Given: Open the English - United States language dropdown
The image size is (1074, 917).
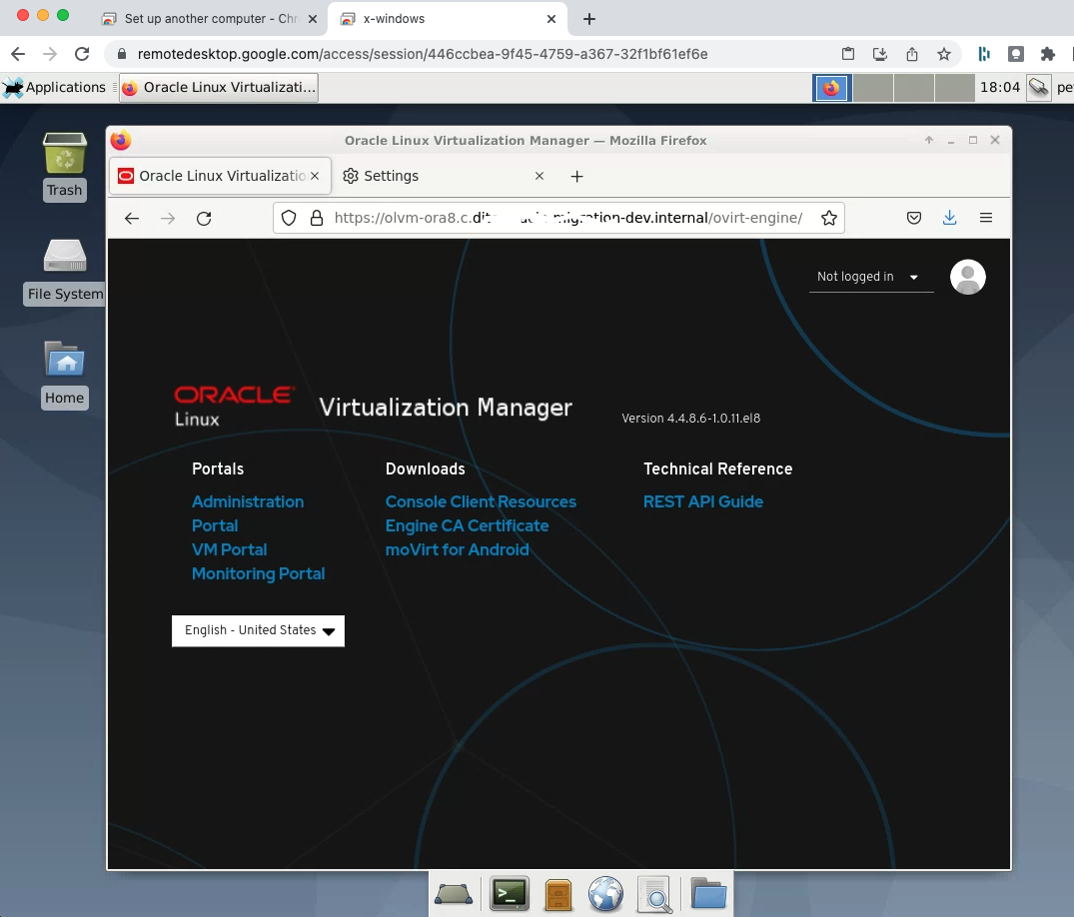Looking at the screenshot, I should click(258, 630).
